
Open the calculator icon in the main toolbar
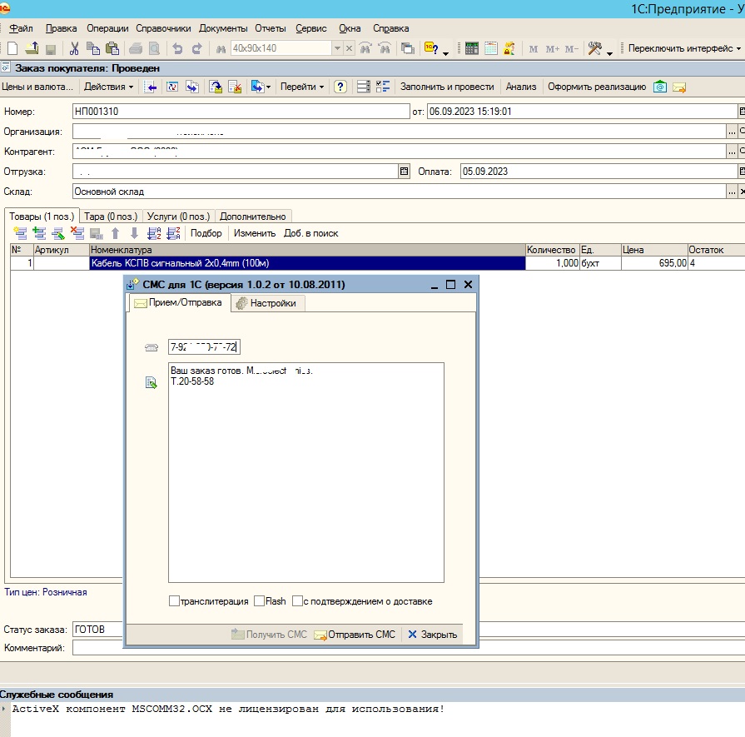point(472,48)
